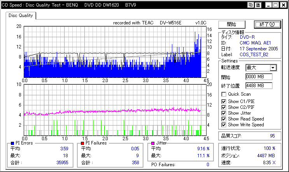This screenshot has width=289, height=172.
Task: Click the label value CDS_TEST_B2
Action: tap(254, 55)
